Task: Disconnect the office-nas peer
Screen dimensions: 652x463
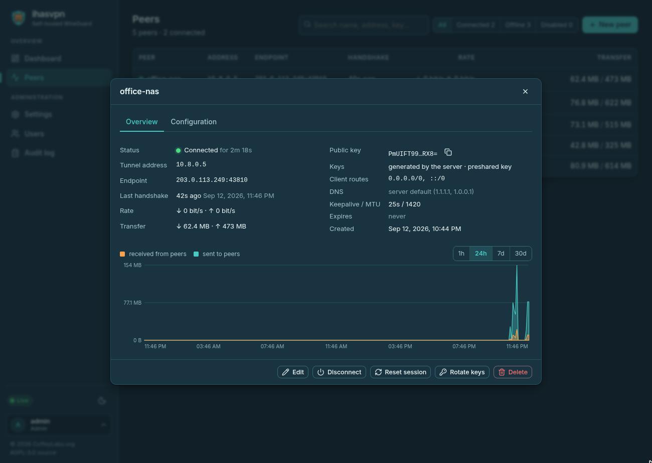Action: pyautogui.click(x=339, y=372)
